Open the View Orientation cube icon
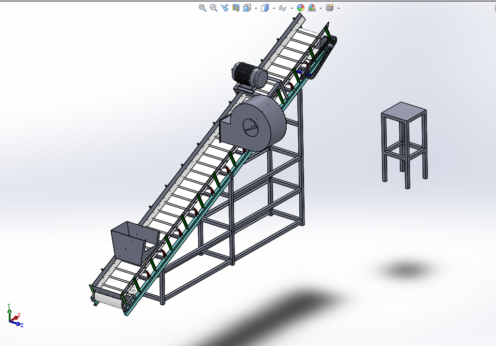This screenshot has height=346, width=496. click(247, 8)
